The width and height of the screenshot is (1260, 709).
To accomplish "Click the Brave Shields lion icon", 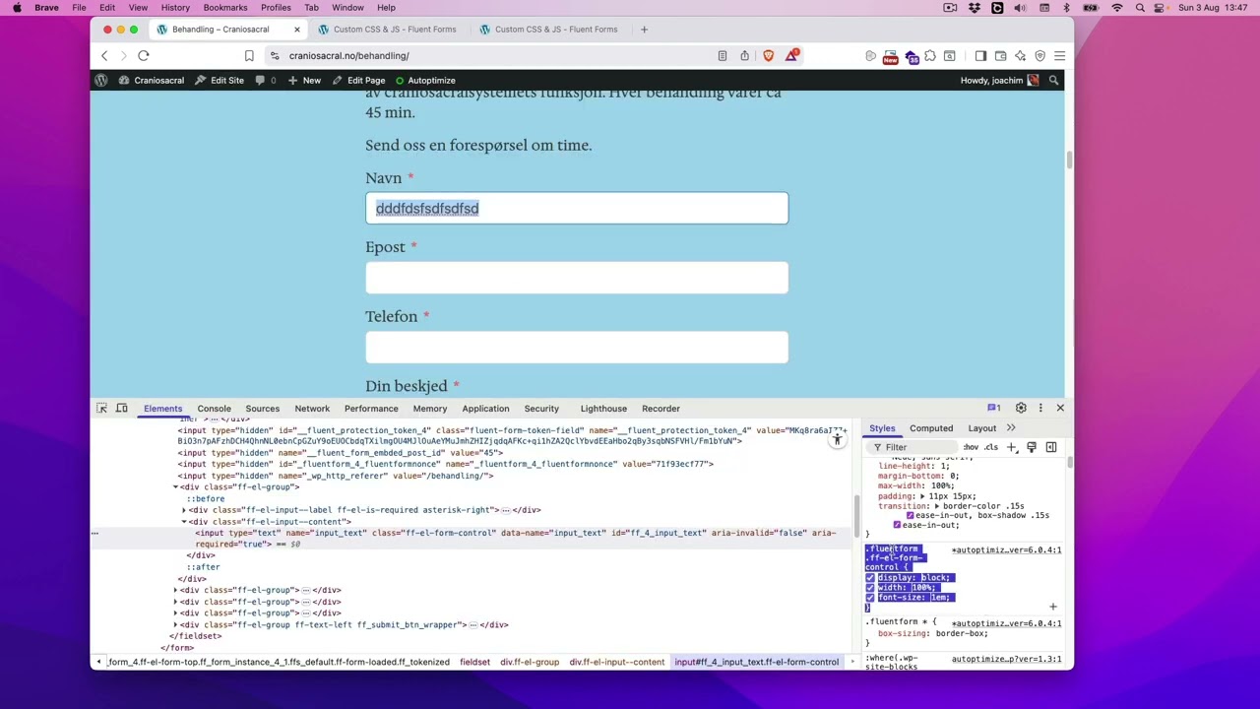I will point(769,56).
